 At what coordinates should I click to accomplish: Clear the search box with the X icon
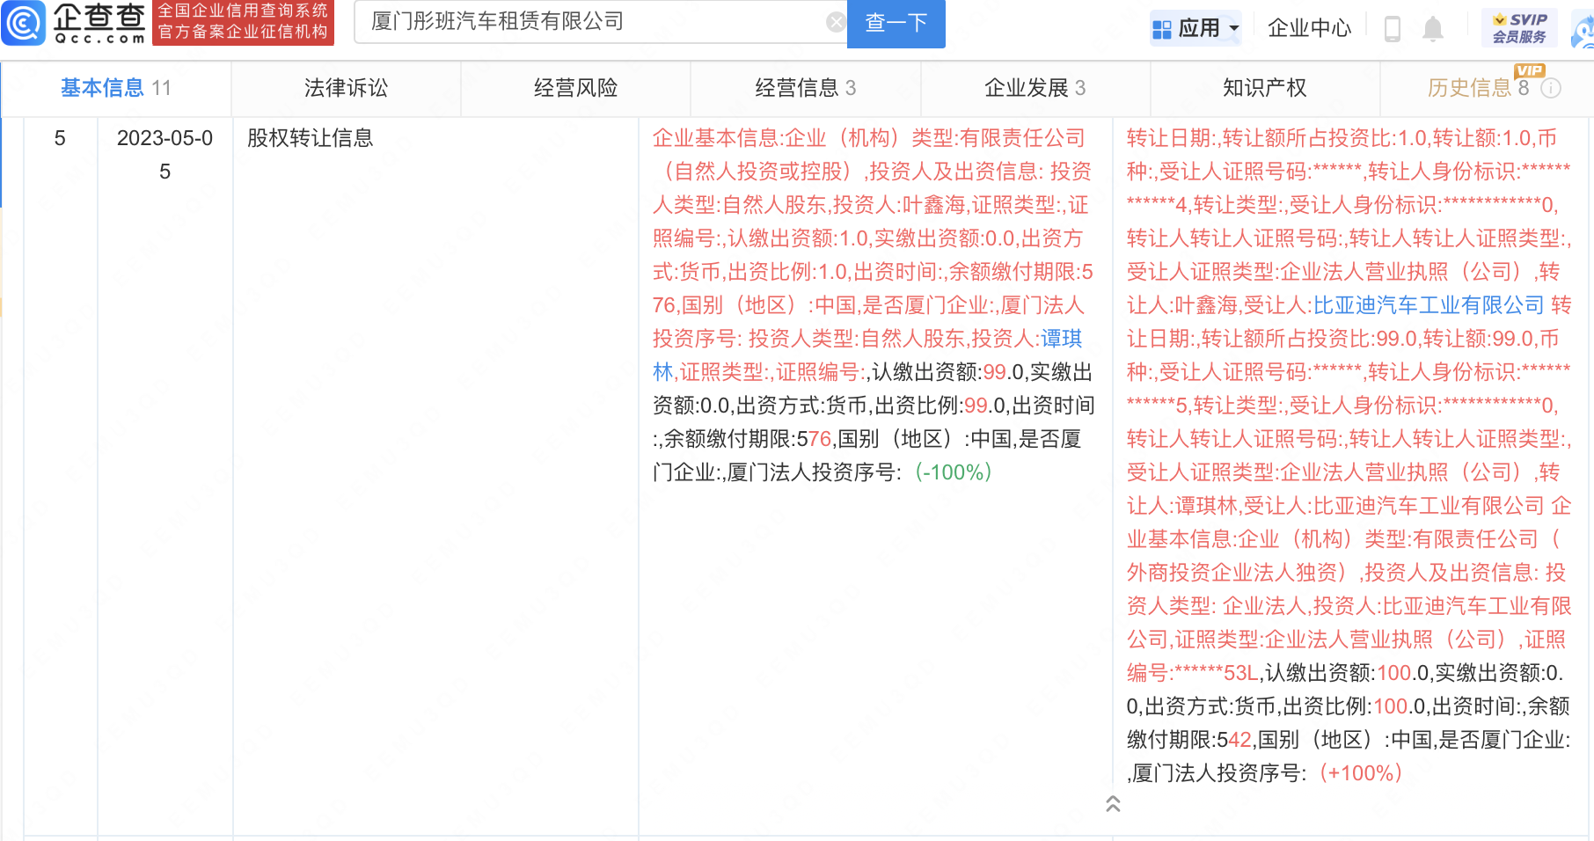(x=836, y=23)
